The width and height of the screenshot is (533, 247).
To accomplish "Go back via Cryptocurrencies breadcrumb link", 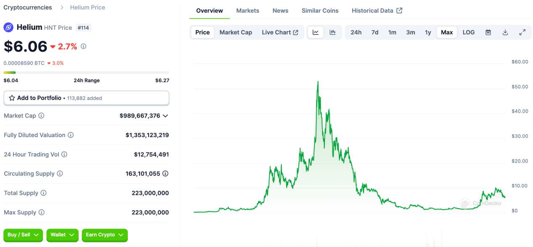I will click(27, 7).
